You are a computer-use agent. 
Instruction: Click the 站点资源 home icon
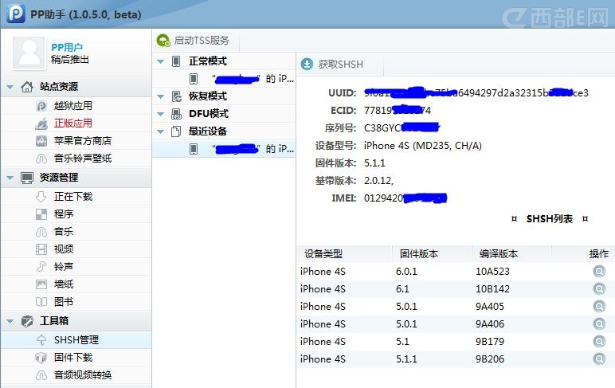click(26, 87)
